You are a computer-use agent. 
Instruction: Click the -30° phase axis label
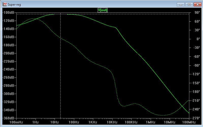click(196, 48)
